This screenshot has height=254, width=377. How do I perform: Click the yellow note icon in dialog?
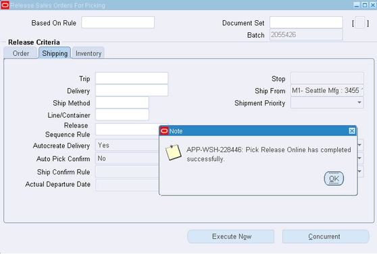[173, 152]
